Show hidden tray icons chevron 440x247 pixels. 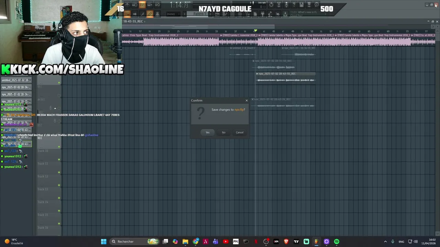pos(385,242)
